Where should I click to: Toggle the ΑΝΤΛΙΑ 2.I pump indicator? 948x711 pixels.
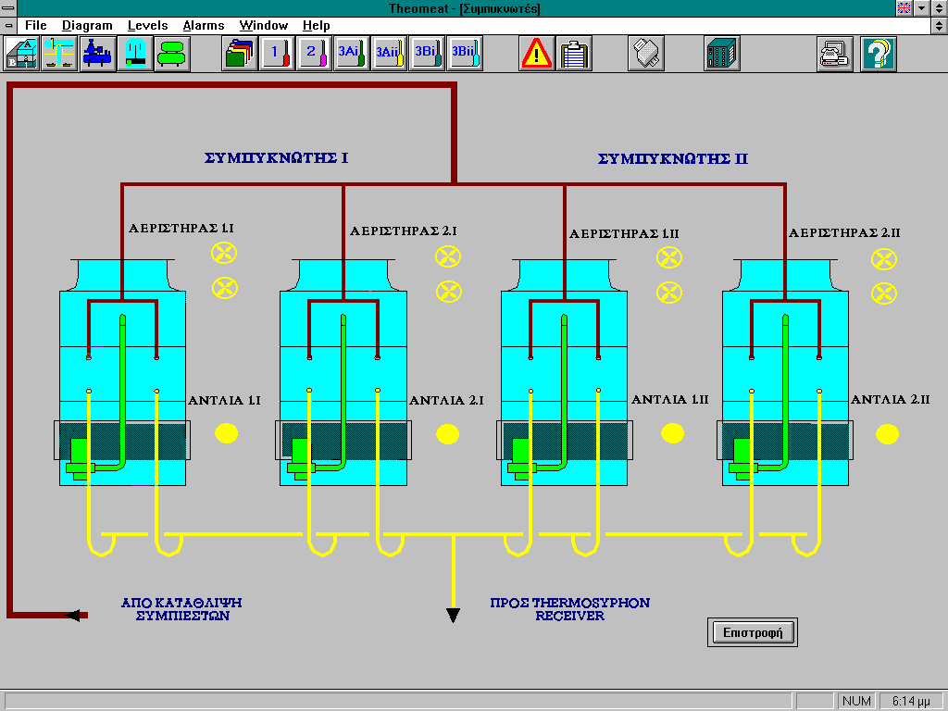click(x=448, y=433)
